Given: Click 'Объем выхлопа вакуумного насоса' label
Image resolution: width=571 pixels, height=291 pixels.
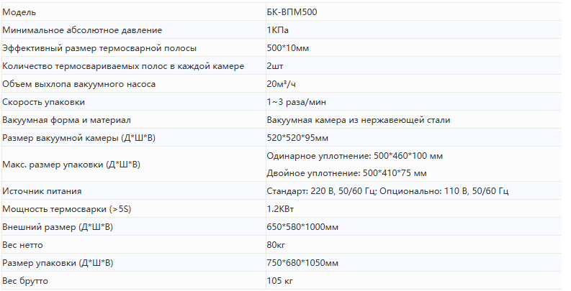Looking at the screenshot, I should (78, 84).
